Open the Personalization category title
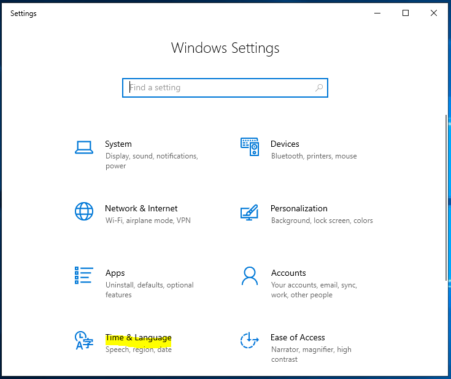 click(299, 208)
